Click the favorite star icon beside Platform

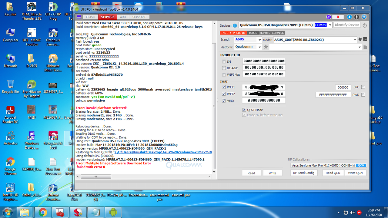pos(266,47)
